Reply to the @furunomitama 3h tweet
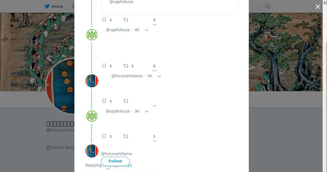 point(104,101)
